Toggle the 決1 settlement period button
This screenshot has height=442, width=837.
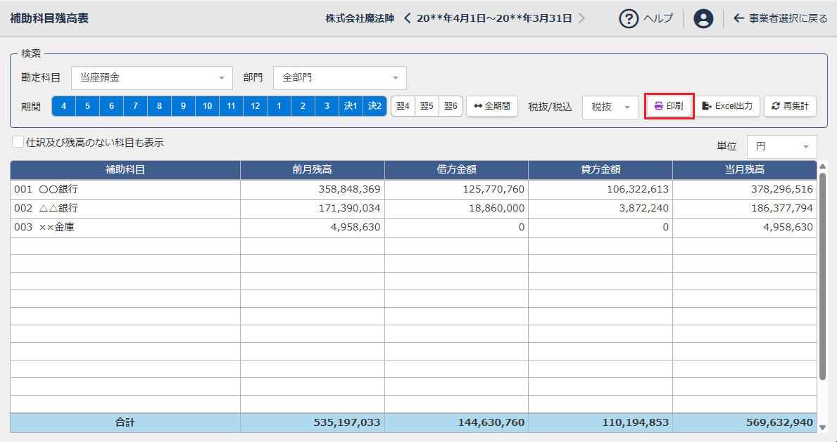[x=351, y=106]
